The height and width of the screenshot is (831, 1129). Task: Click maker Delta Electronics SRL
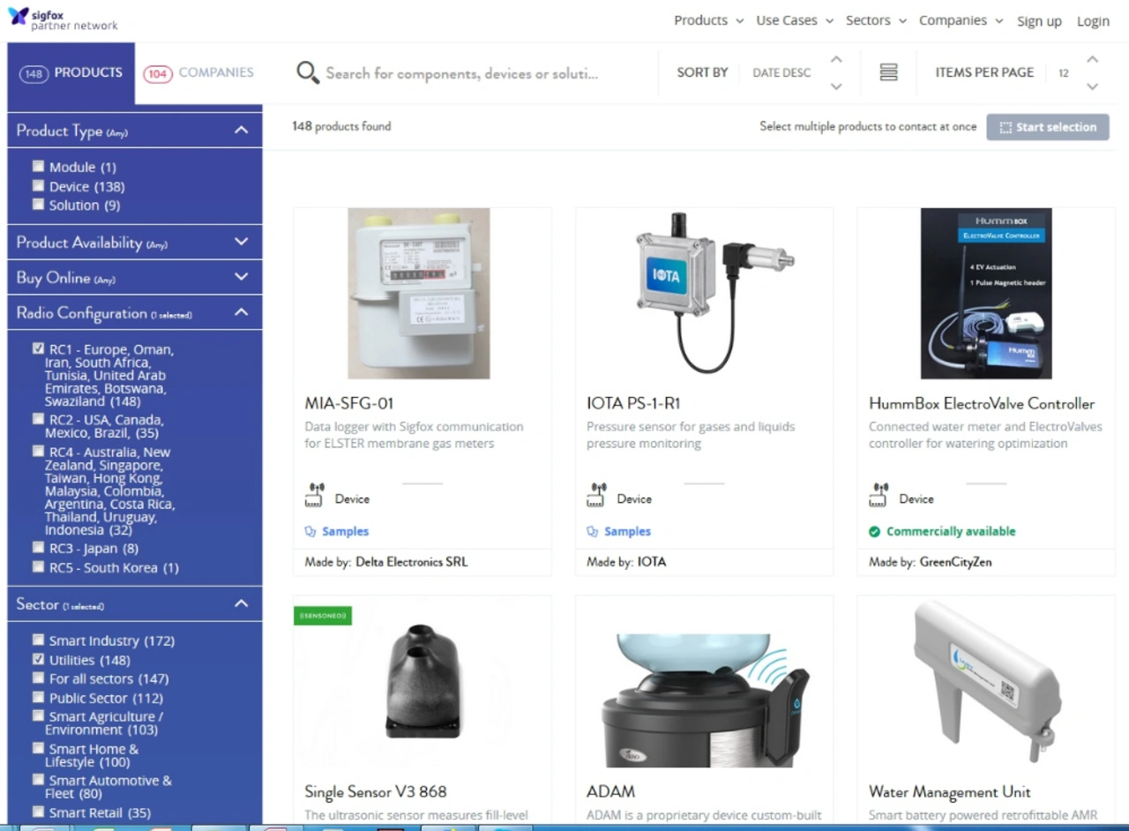[411, 561]
